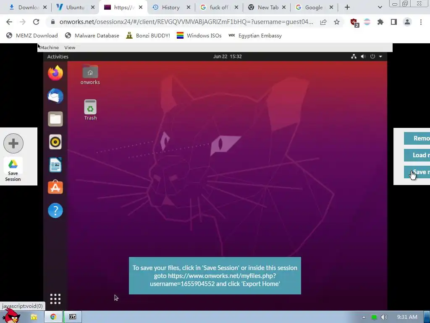Go forward in the browser
Screen dimensions: 430x323
pos(23,22)
